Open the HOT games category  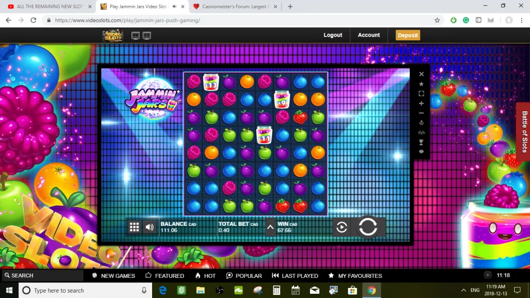(x=206, y=276)
